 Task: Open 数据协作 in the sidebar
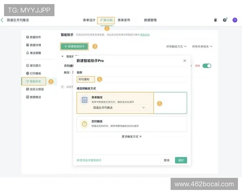[33, 37]
